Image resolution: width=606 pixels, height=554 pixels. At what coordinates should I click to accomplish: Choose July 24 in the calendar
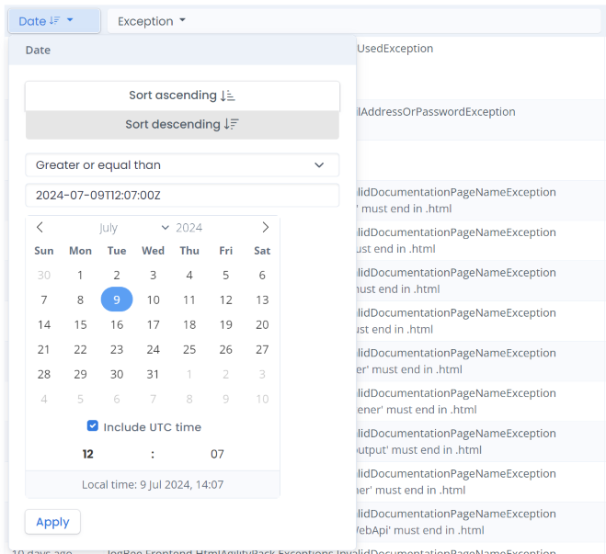point(153,349)
